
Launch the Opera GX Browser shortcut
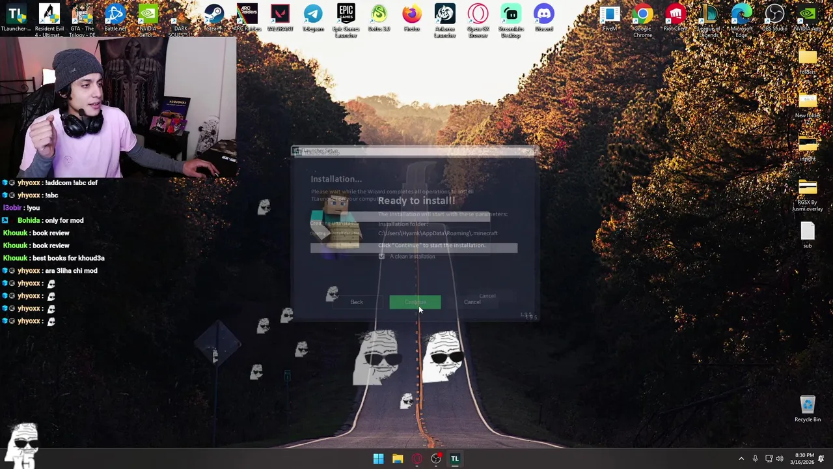pos(478,20)
